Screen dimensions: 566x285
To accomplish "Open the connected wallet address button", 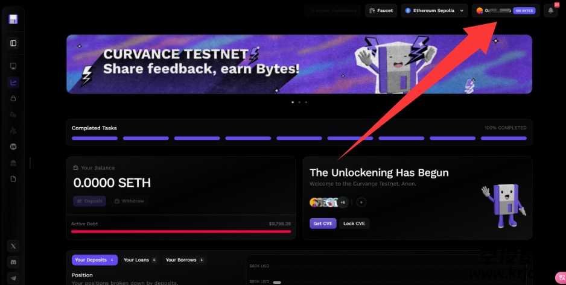I will coord(506,10).
